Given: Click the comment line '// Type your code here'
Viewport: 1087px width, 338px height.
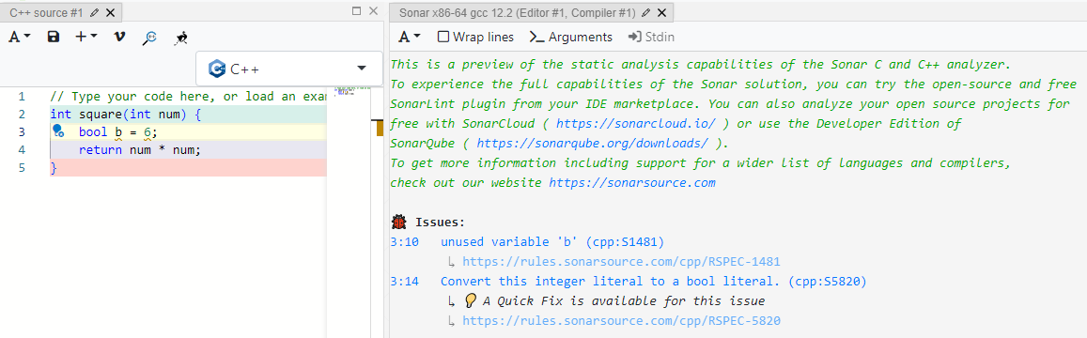Looking at the screenshot, I should (x=188, y=97).
